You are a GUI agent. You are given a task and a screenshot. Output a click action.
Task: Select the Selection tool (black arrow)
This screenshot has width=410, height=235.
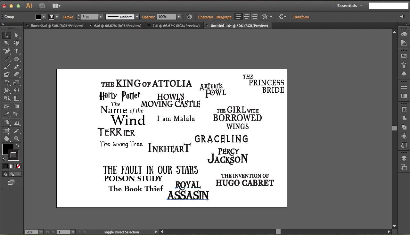point(7,35)
